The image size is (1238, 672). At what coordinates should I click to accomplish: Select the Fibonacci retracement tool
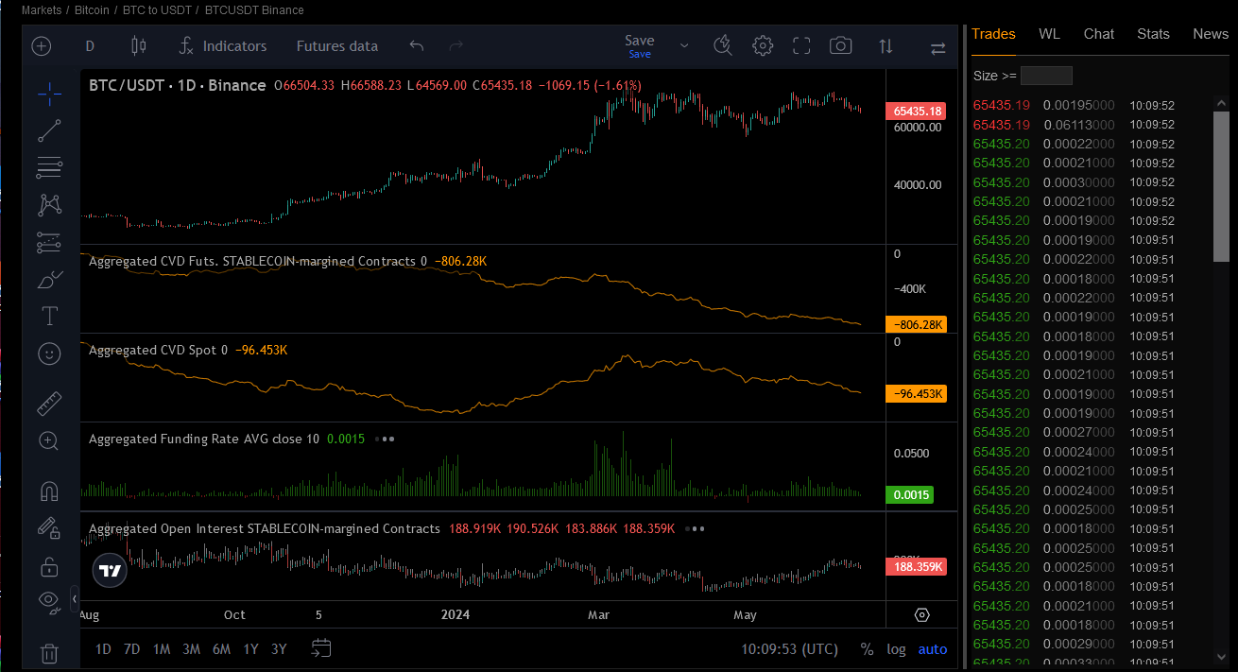pos(49,168)
